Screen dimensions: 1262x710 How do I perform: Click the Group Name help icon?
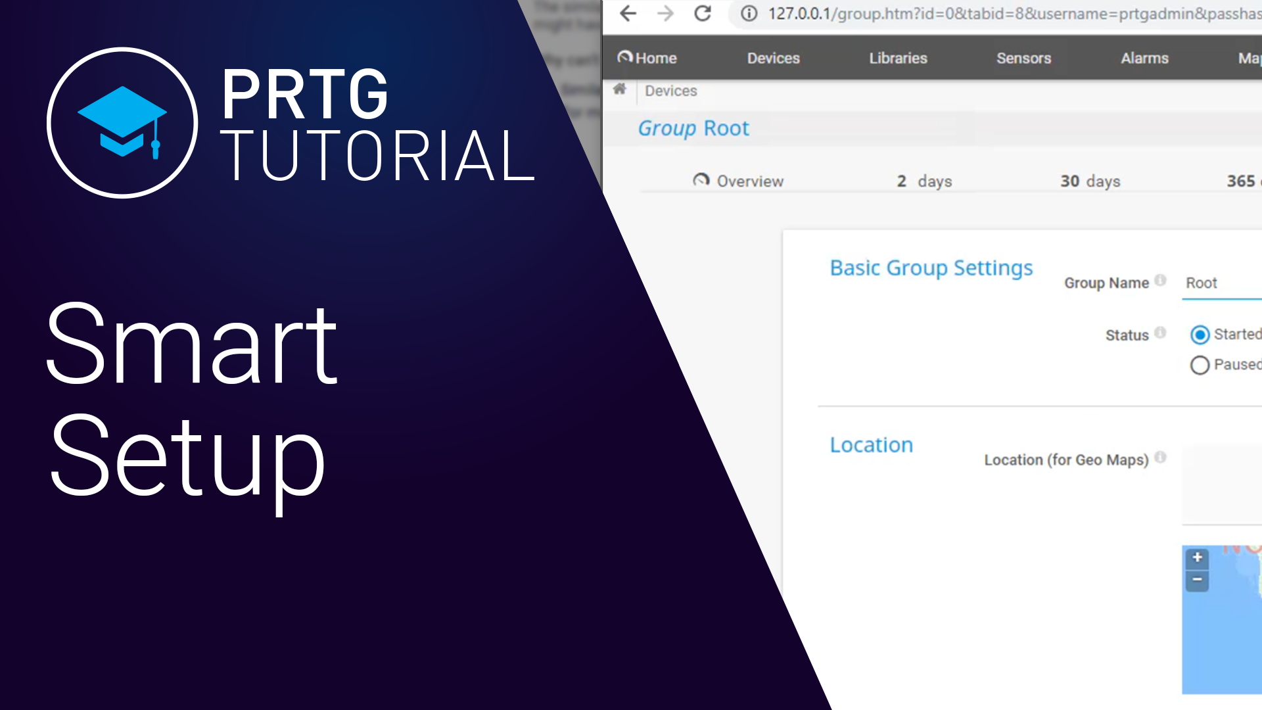coord(1160,280)
